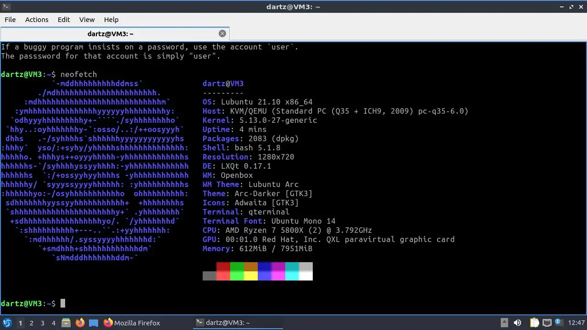Switch to virtual desktop 1
Screen dimensions: 587x330
[20, 323]
